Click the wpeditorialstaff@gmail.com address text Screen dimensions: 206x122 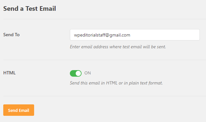pyautogui.click(x=102, y=35)
